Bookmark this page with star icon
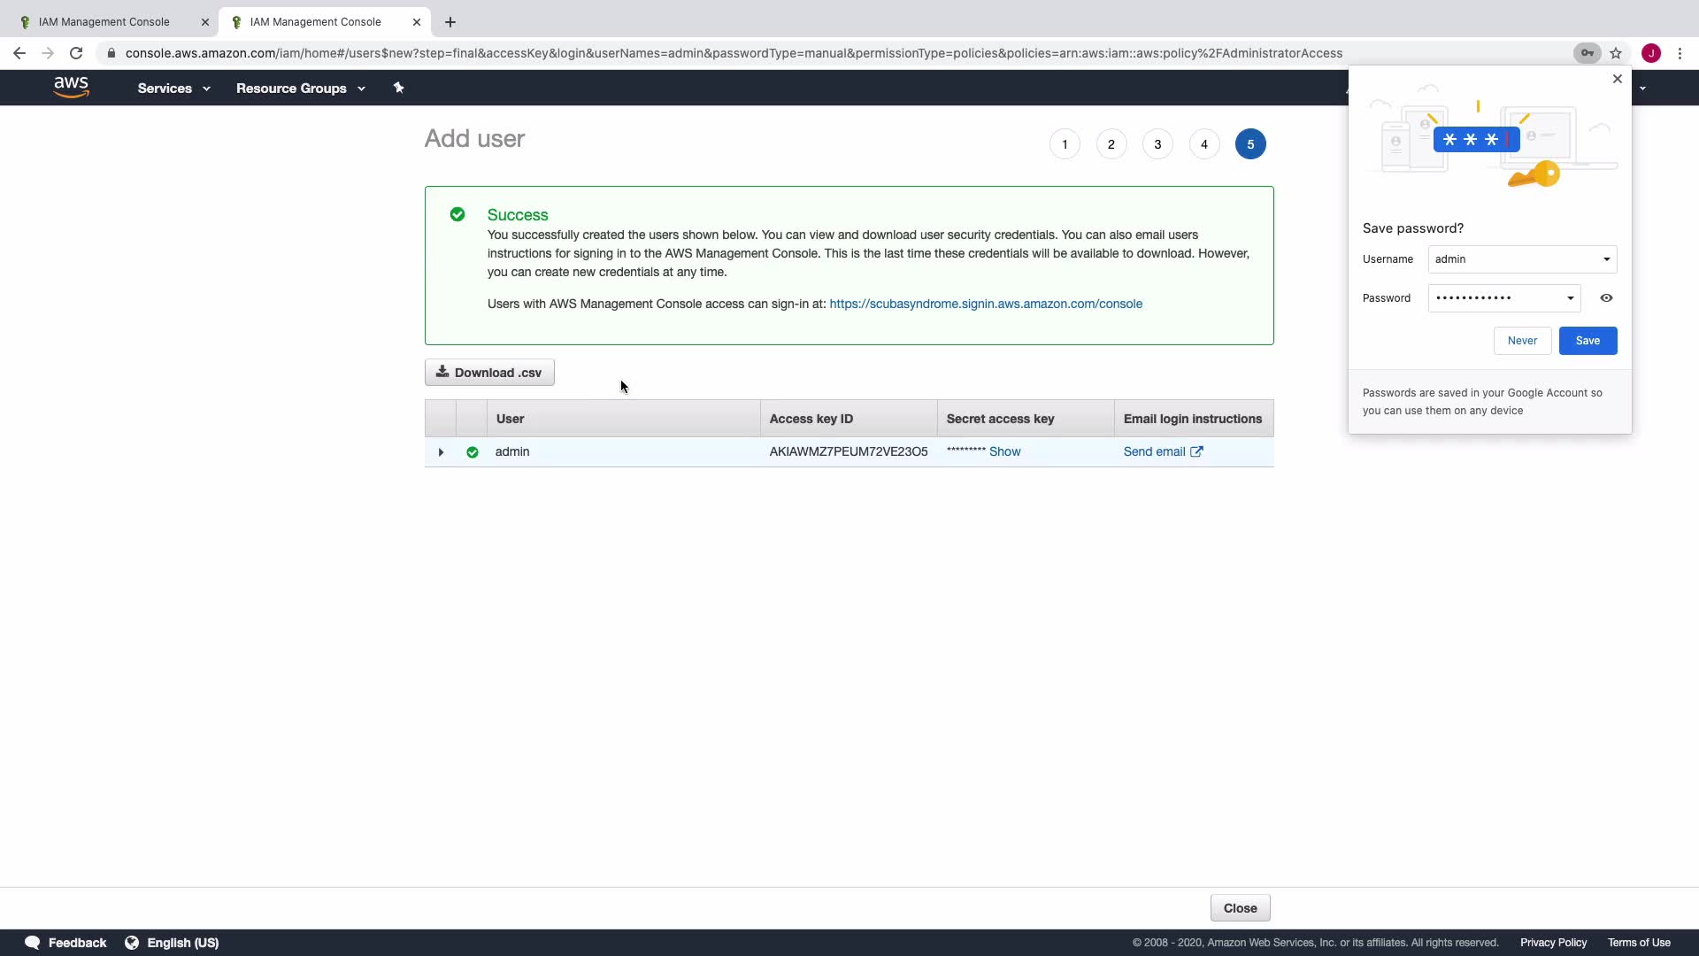 [x=1616, y=53]
